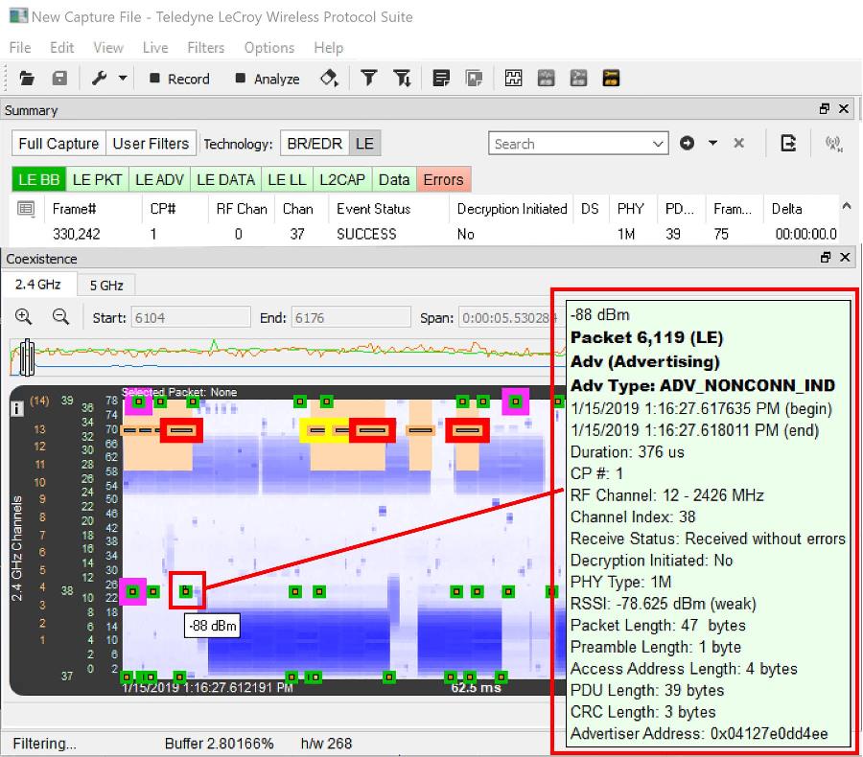Open the Filters menu

(x=205, y=47)
